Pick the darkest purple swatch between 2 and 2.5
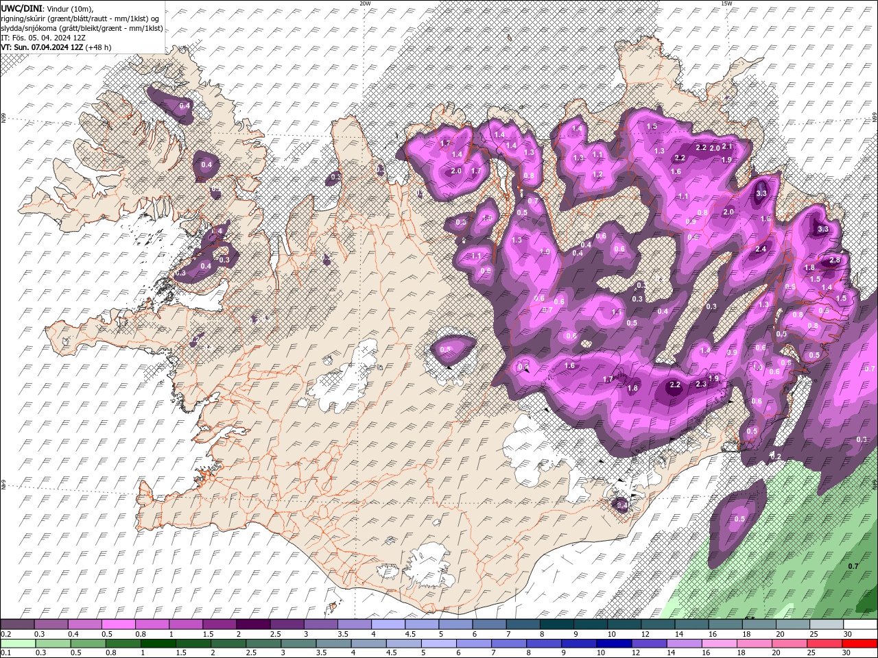This screenshot has height=658, width=878. point(253,624)
